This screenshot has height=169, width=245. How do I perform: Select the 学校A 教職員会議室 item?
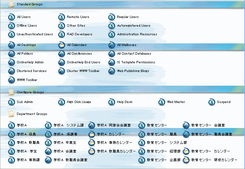coord(70,160)
